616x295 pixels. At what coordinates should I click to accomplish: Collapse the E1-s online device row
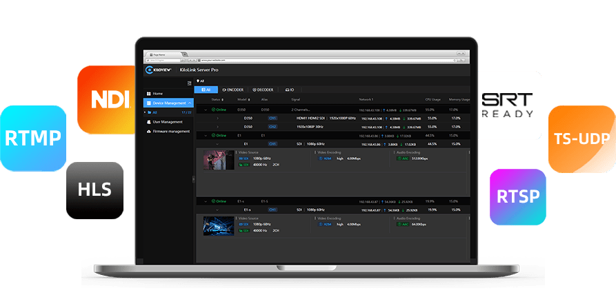coord(206,201)
